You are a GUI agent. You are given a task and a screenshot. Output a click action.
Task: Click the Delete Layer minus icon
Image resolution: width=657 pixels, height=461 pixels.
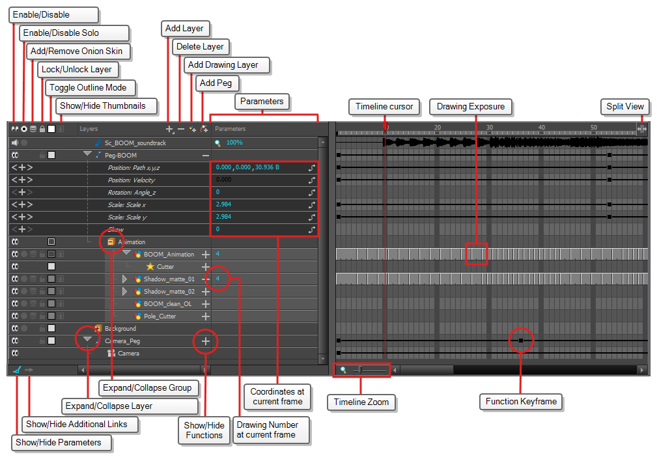pos(180,128)
